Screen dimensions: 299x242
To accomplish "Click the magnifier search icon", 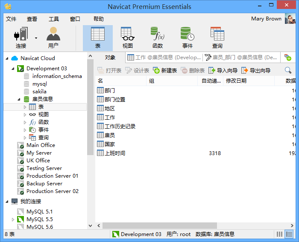I will [x=288, y=70].
